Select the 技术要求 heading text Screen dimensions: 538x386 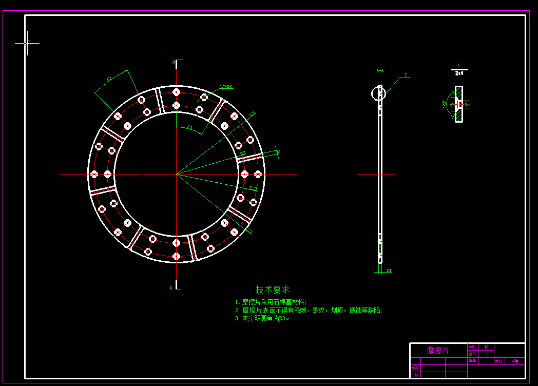tap(273, 289)
